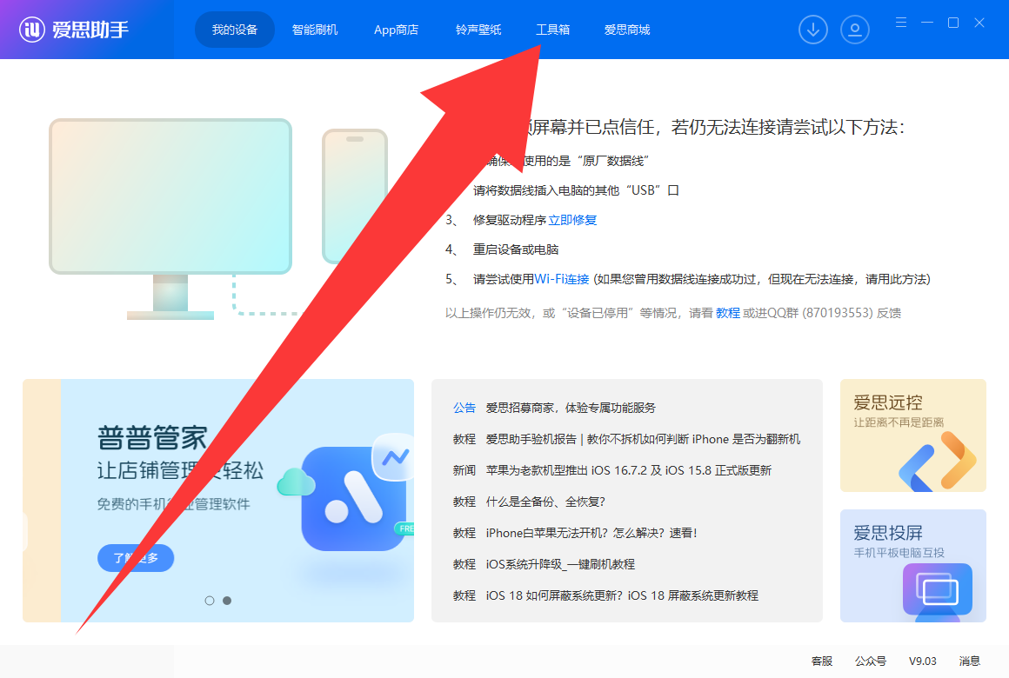Open the 爱思投屏 screen mirroring tile
This screenshot has width=1009, height=678.
912,565
